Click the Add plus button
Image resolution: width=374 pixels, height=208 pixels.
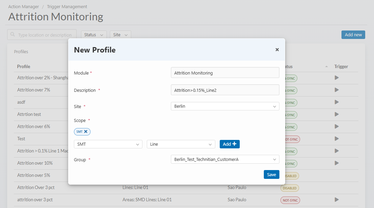click(230, 144)
